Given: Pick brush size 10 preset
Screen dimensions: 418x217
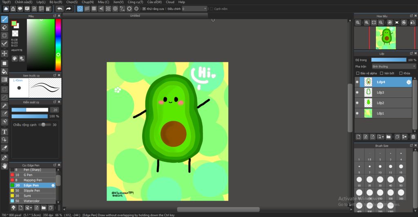Looking at the screenshot, I should click(x=380, y=168).
